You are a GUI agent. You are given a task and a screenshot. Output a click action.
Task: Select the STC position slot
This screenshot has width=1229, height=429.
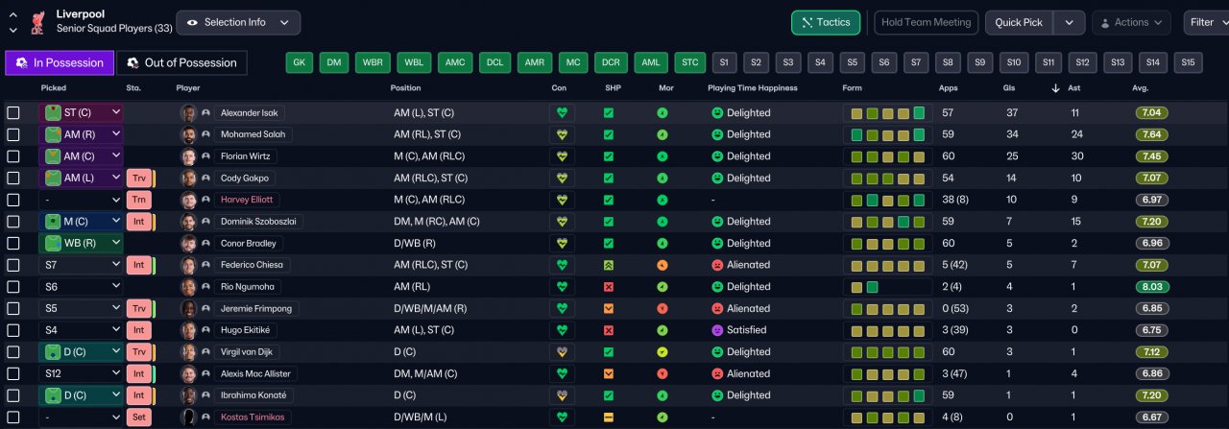(x=689, y=62)
